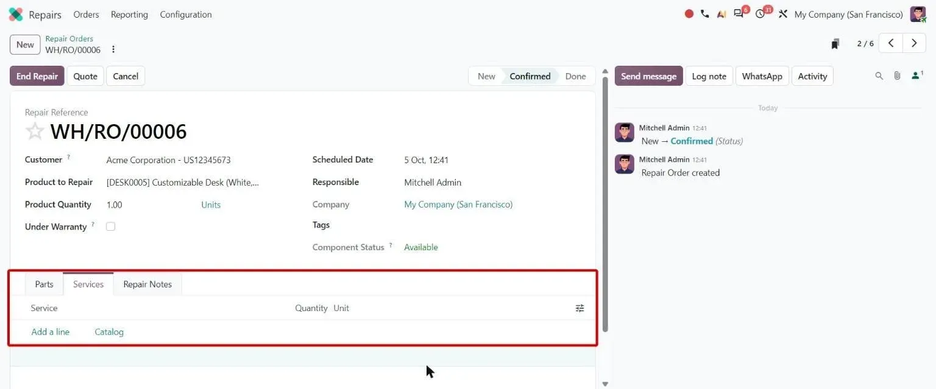The height and width of the screenshot is (389, 936).
Task: Show followers icon in chatter
Action: (x=917, y=75)
